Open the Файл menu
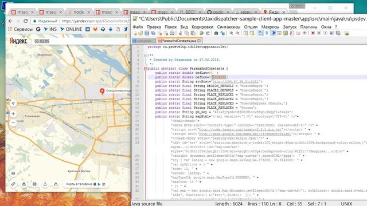367x206 pixels. click(x=138, y=27)
